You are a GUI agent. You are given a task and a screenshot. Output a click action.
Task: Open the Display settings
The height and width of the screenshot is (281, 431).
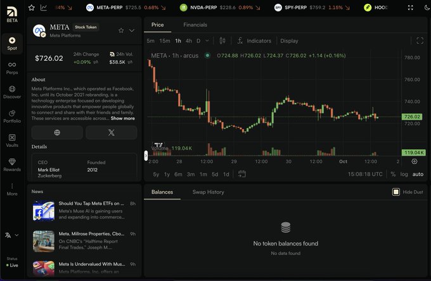[x=289, y=41]
